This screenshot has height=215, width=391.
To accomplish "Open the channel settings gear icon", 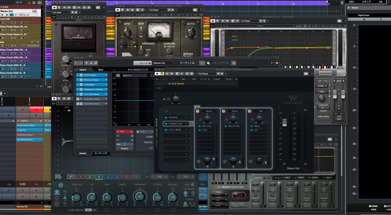I will [x=277, y=63].
